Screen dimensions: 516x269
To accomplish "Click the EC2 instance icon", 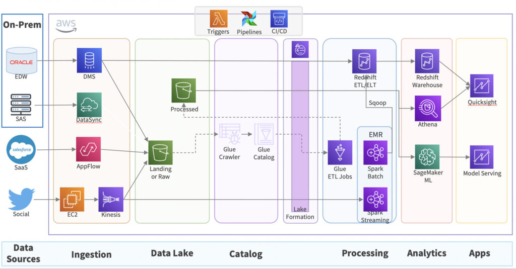I will tap(72, 200).
